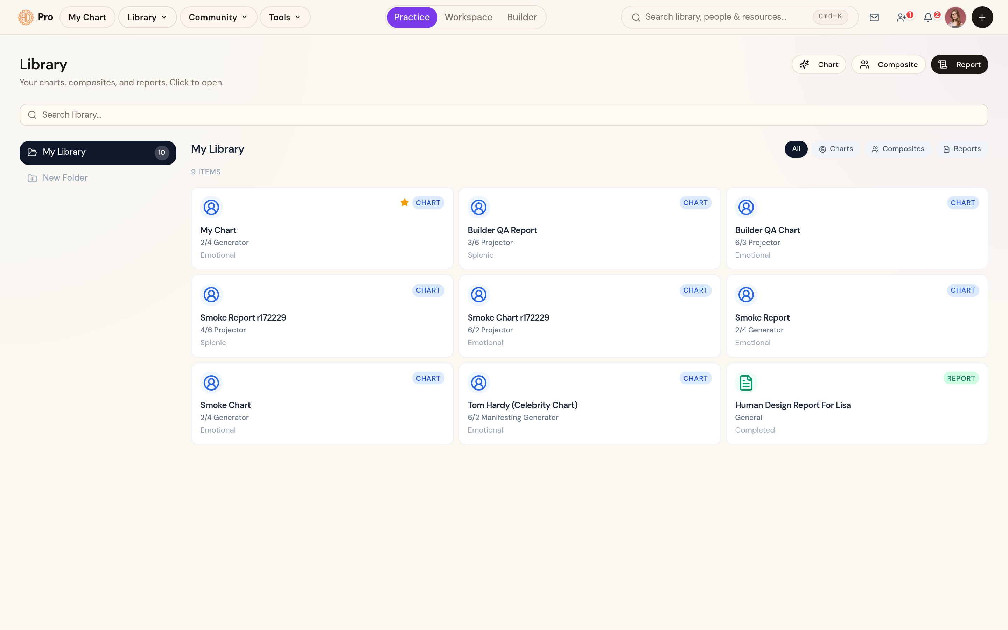Open Smoke Report r172229 card title
This screenshot has width=1008, height=630.
(x=243, y=317)
